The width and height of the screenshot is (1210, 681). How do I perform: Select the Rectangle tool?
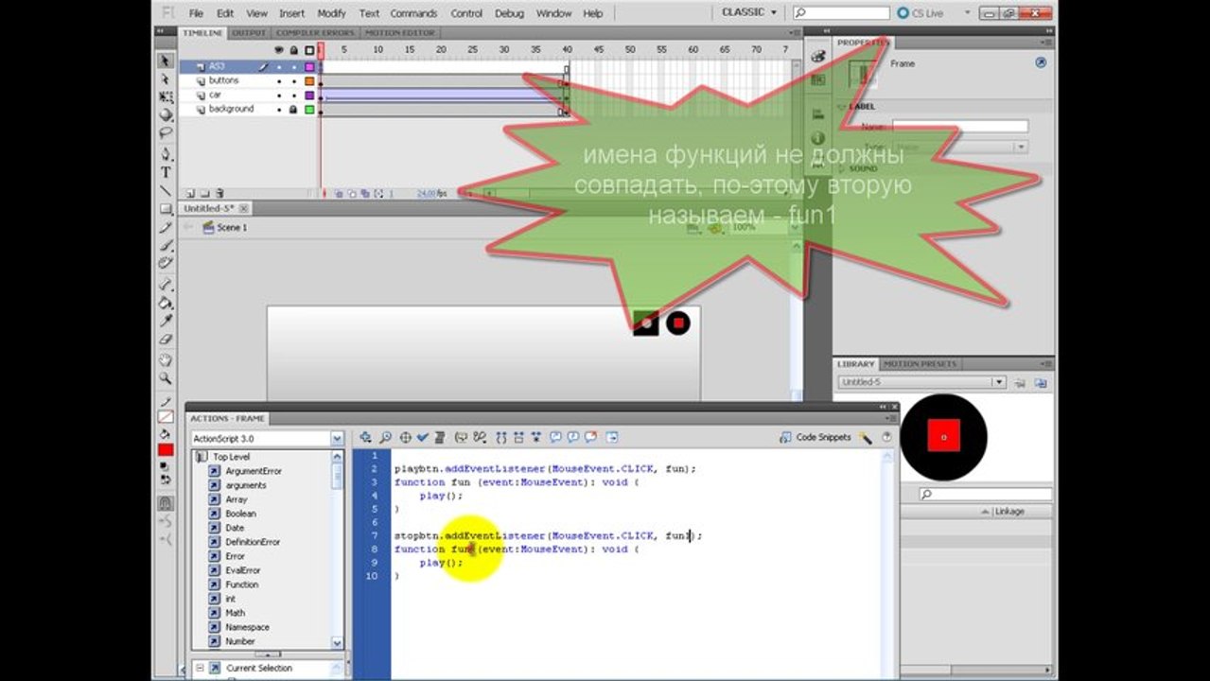(x=166, y=208)
